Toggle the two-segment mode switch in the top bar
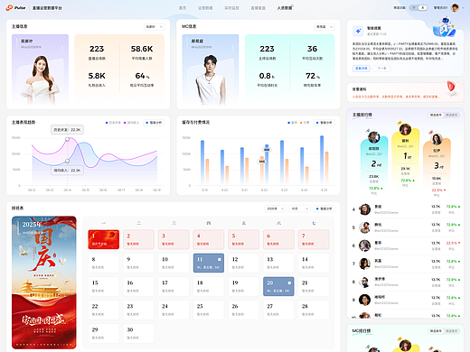Viewport: 470px width, 352px height. [418, 8]
